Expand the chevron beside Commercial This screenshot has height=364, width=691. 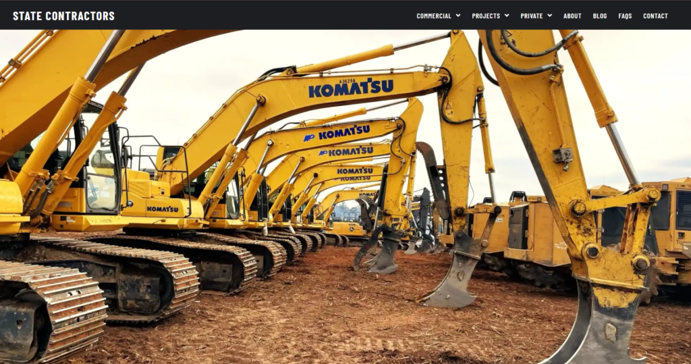tap(458, 16)
